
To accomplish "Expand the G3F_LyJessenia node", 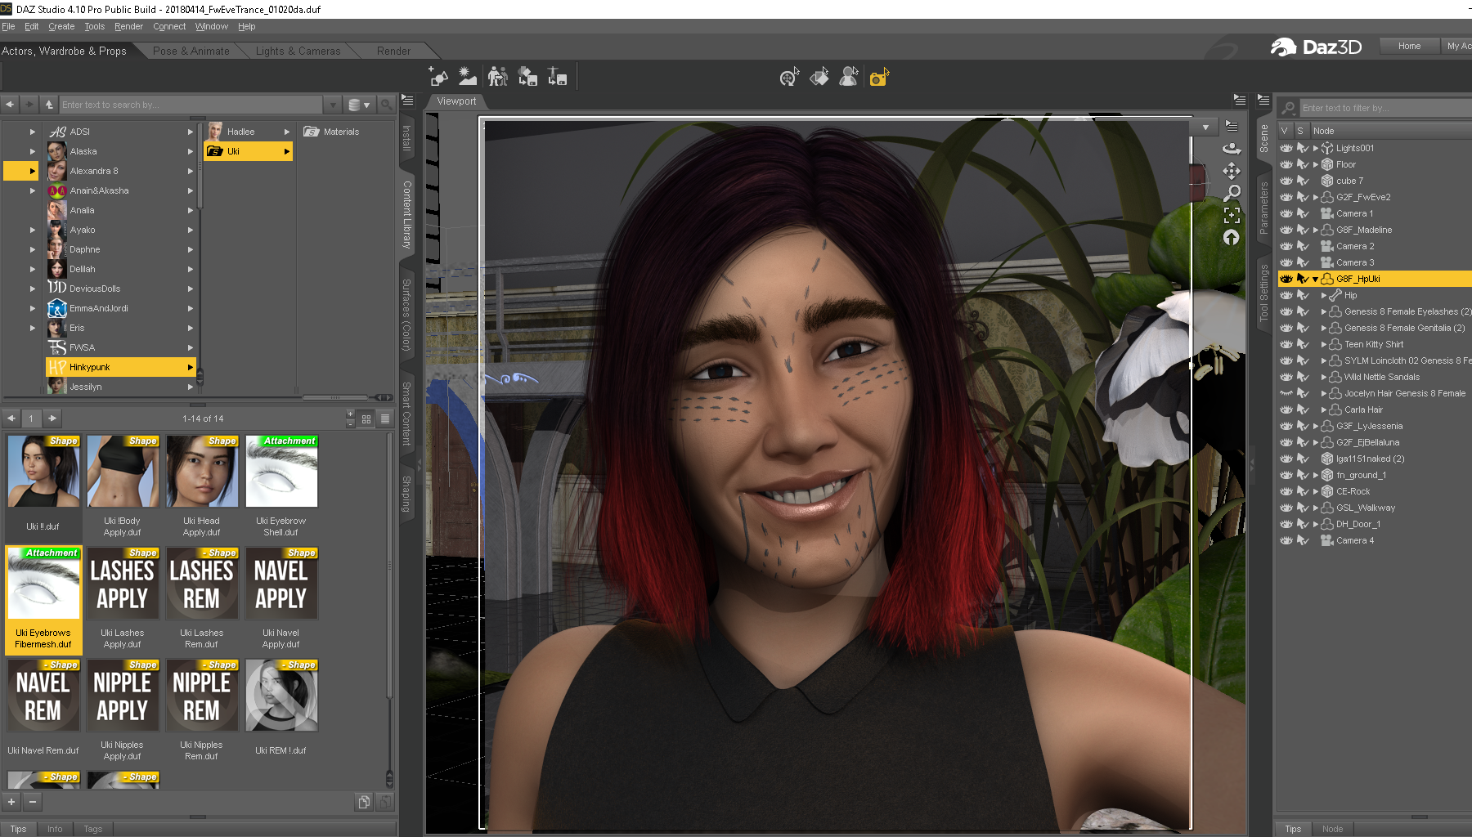I will click(1316, 426).
